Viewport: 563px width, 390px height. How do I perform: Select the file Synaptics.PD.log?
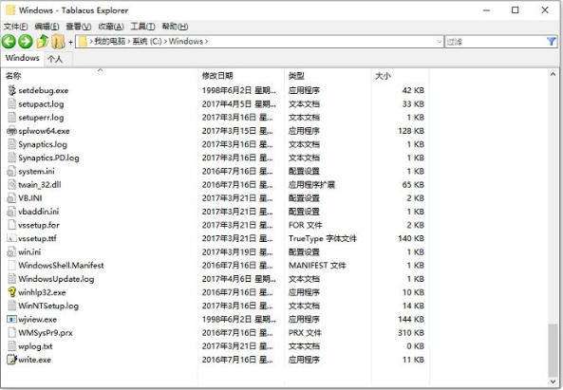point(48,158)
